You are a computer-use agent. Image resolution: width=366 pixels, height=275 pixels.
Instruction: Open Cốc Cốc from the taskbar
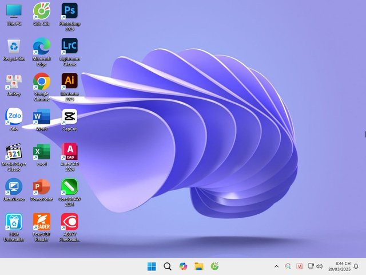click(215, 266)
